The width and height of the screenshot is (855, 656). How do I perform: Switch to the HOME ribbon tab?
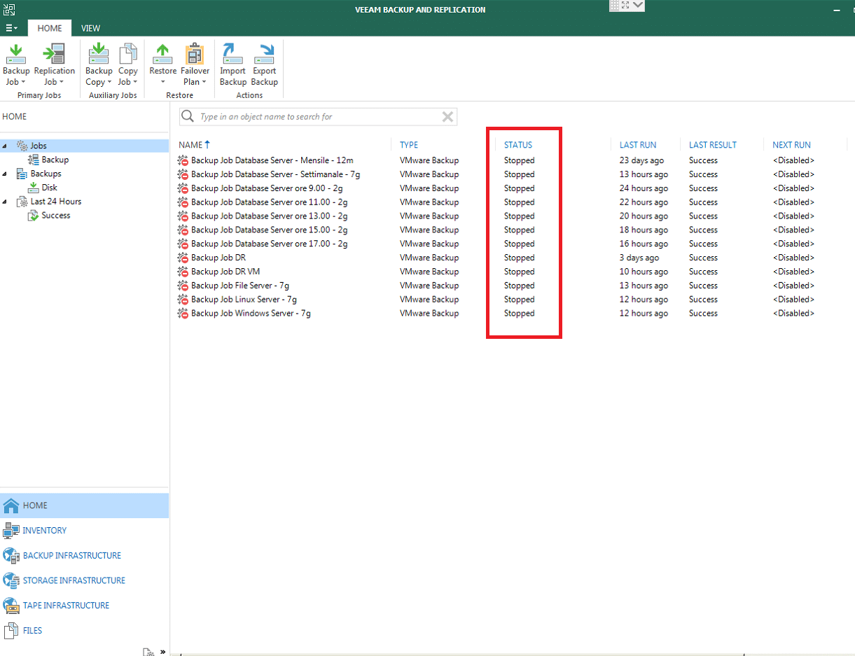coord(49,28)
